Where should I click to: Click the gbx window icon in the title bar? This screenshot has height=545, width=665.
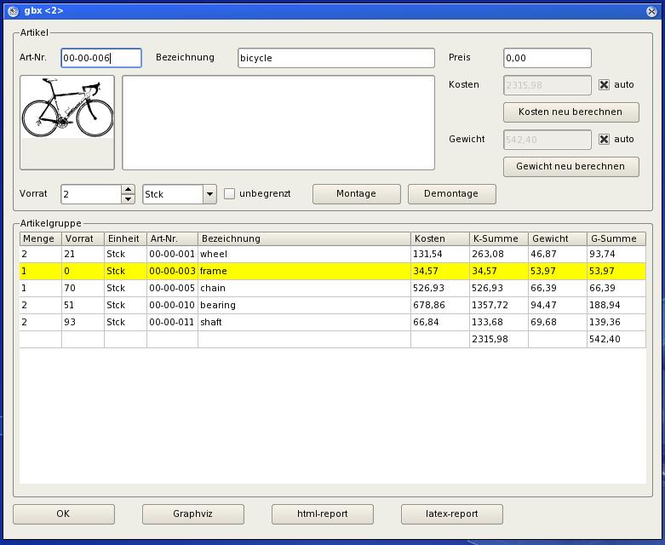13,11
